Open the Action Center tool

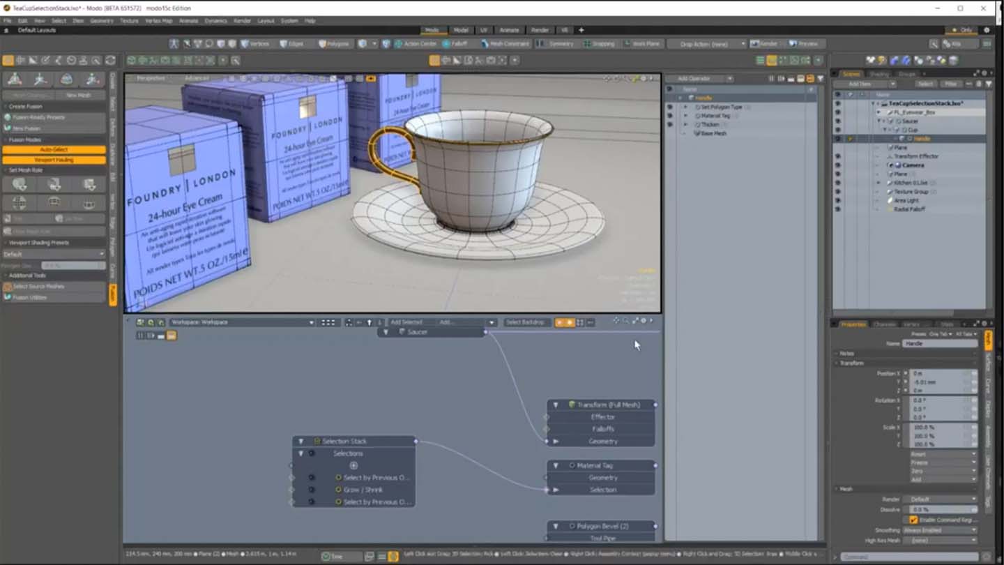[x=416, y=44]
